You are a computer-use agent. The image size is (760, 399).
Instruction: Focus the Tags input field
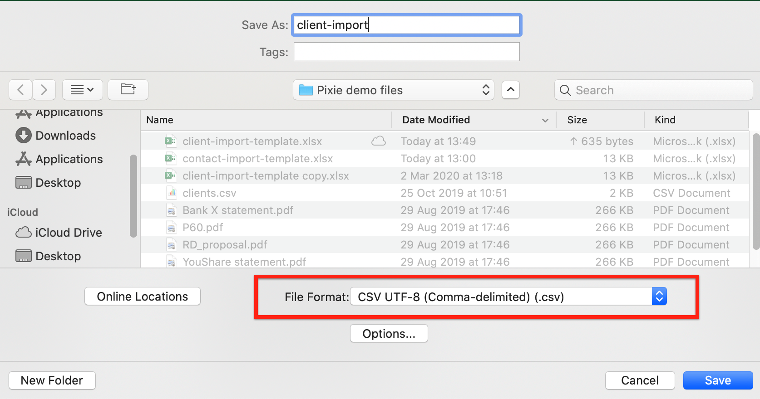[x=406, y=52]
